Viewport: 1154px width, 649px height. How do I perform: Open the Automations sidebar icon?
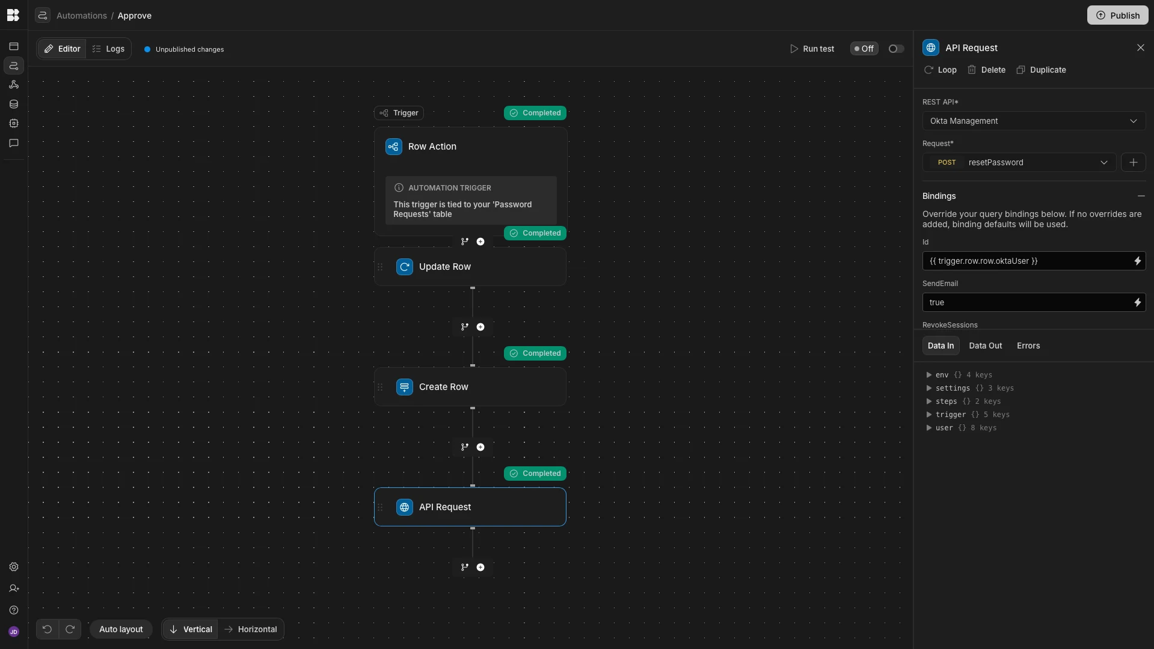[x=14, y=66]
